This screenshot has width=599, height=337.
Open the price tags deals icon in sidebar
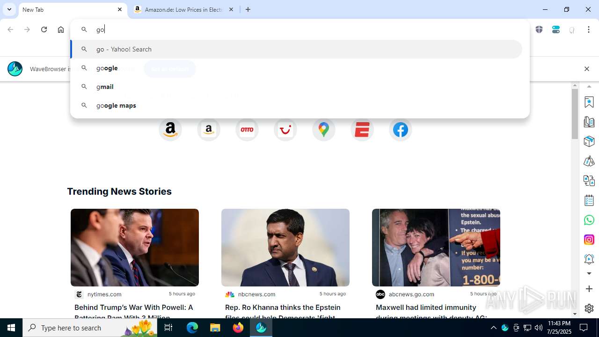[589, 161]
